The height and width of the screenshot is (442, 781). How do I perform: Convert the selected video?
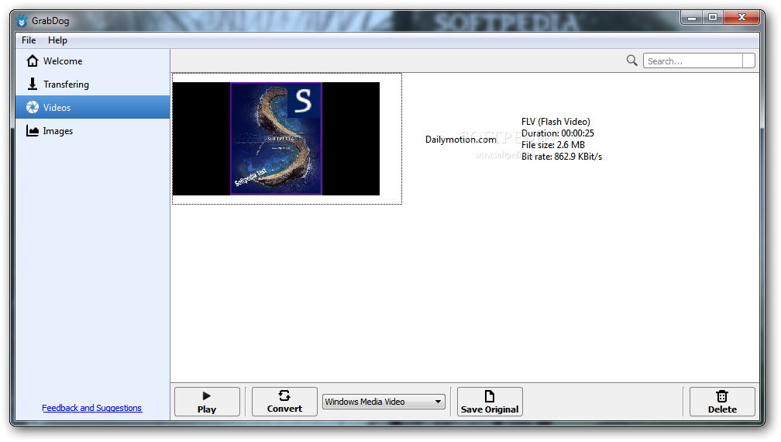tap(284, 402)
